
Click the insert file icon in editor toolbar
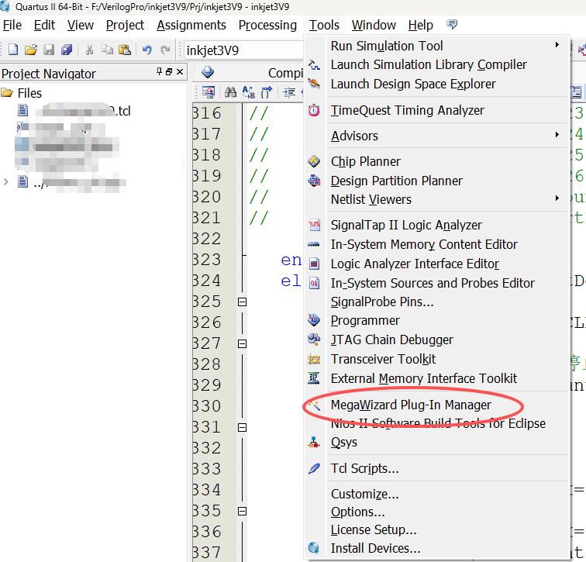click(209, 92)
